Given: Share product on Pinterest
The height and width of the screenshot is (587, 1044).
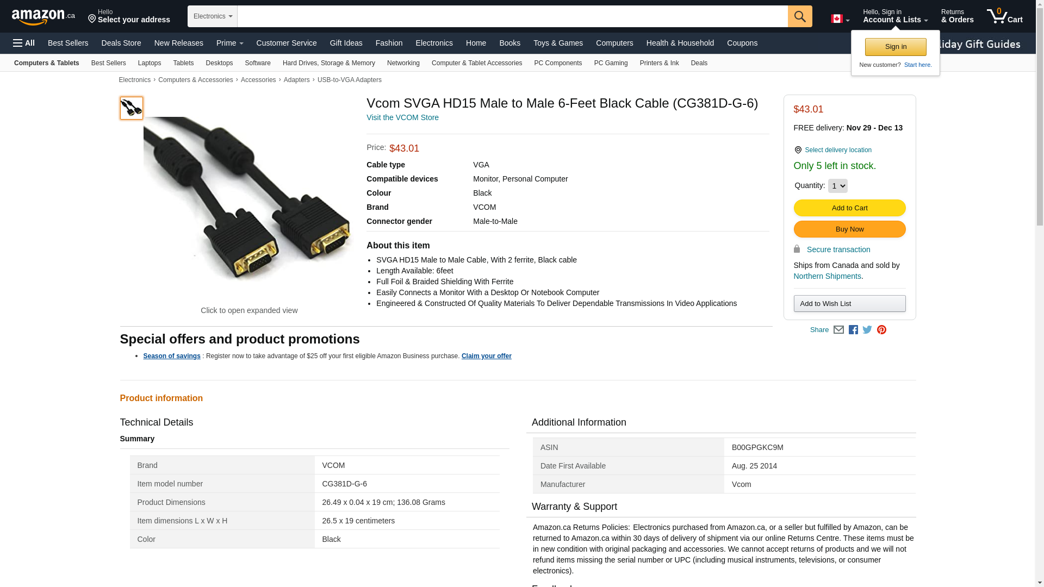Looking at the screenshot, I should (x=881, y=330).
